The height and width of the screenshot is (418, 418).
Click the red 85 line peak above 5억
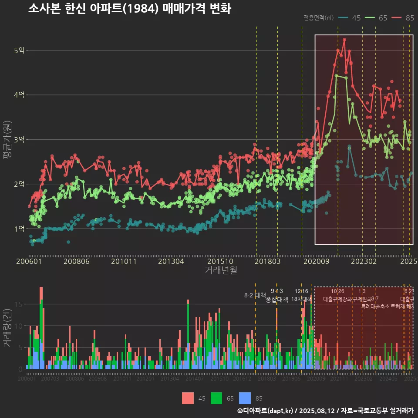344,40
